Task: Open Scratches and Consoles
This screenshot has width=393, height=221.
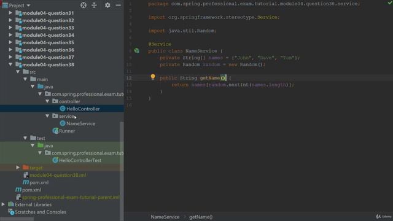Action: tap(41, 212)
